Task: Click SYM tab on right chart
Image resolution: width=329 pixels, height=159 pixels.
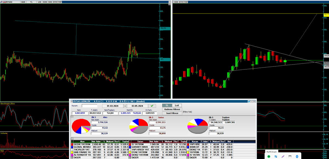Action: coord(181,2)
